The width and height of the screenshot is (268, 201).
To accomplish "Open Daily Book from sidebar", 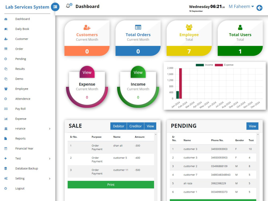I will 22,29.
